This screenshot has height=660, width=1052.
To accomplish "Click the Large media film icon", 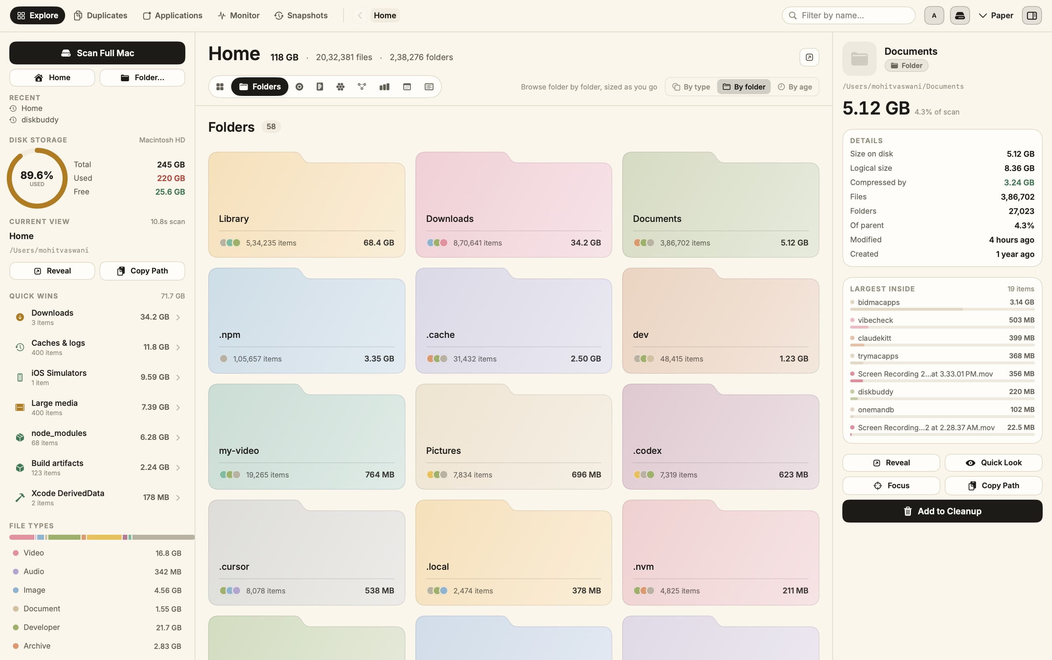I will [20, 407].
